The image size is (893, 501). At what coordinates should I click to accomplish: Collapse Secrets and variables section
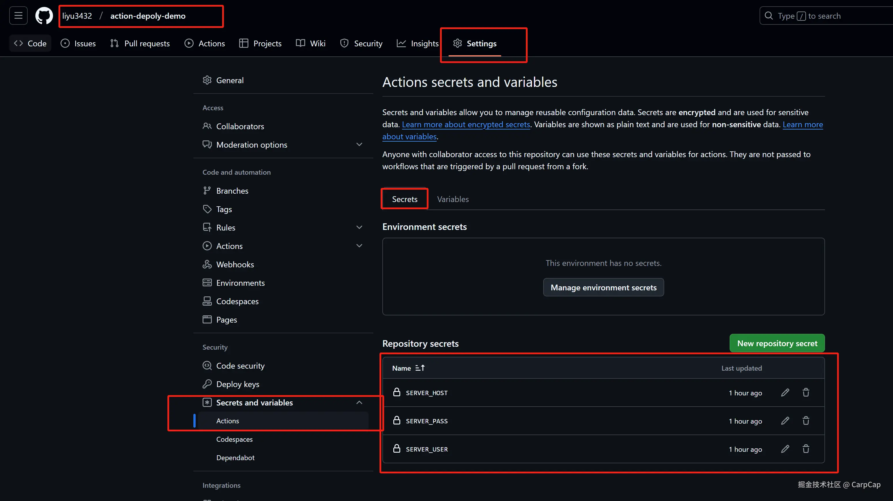click(x=359, y=403)
